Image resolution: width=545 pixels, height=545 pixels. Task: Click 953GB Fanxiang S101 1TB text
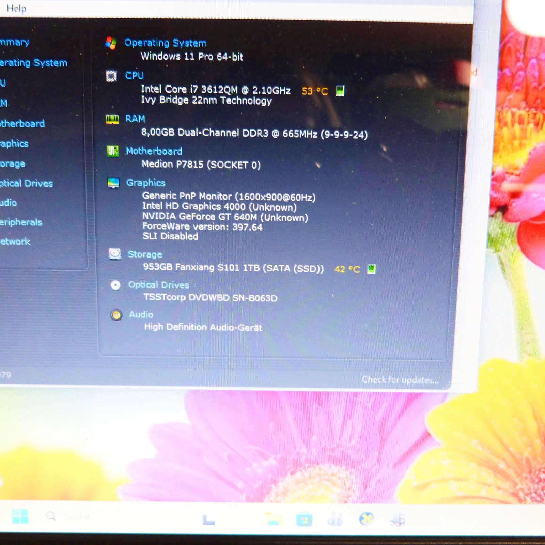pos(233,268)
